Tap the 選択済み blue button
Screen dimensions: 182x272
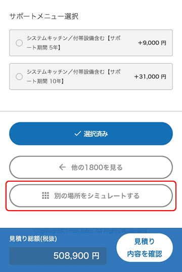point(91,133)
